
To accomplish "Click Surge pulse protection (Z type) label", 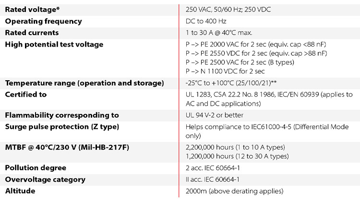I will pyautogui.click(x=62, y=127).
